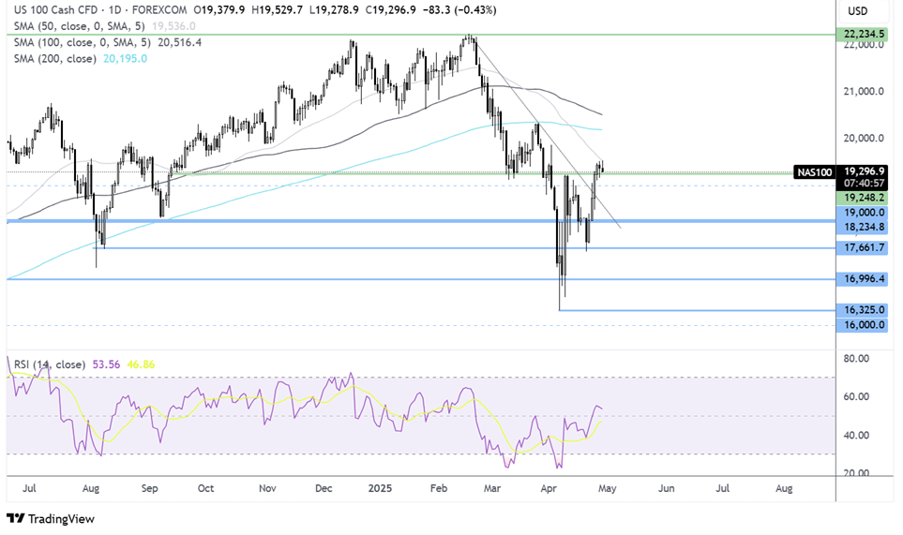The image size is (903, 535).
Task: Click the Dec label on the time axis
Action: click(x=324, y=488)
